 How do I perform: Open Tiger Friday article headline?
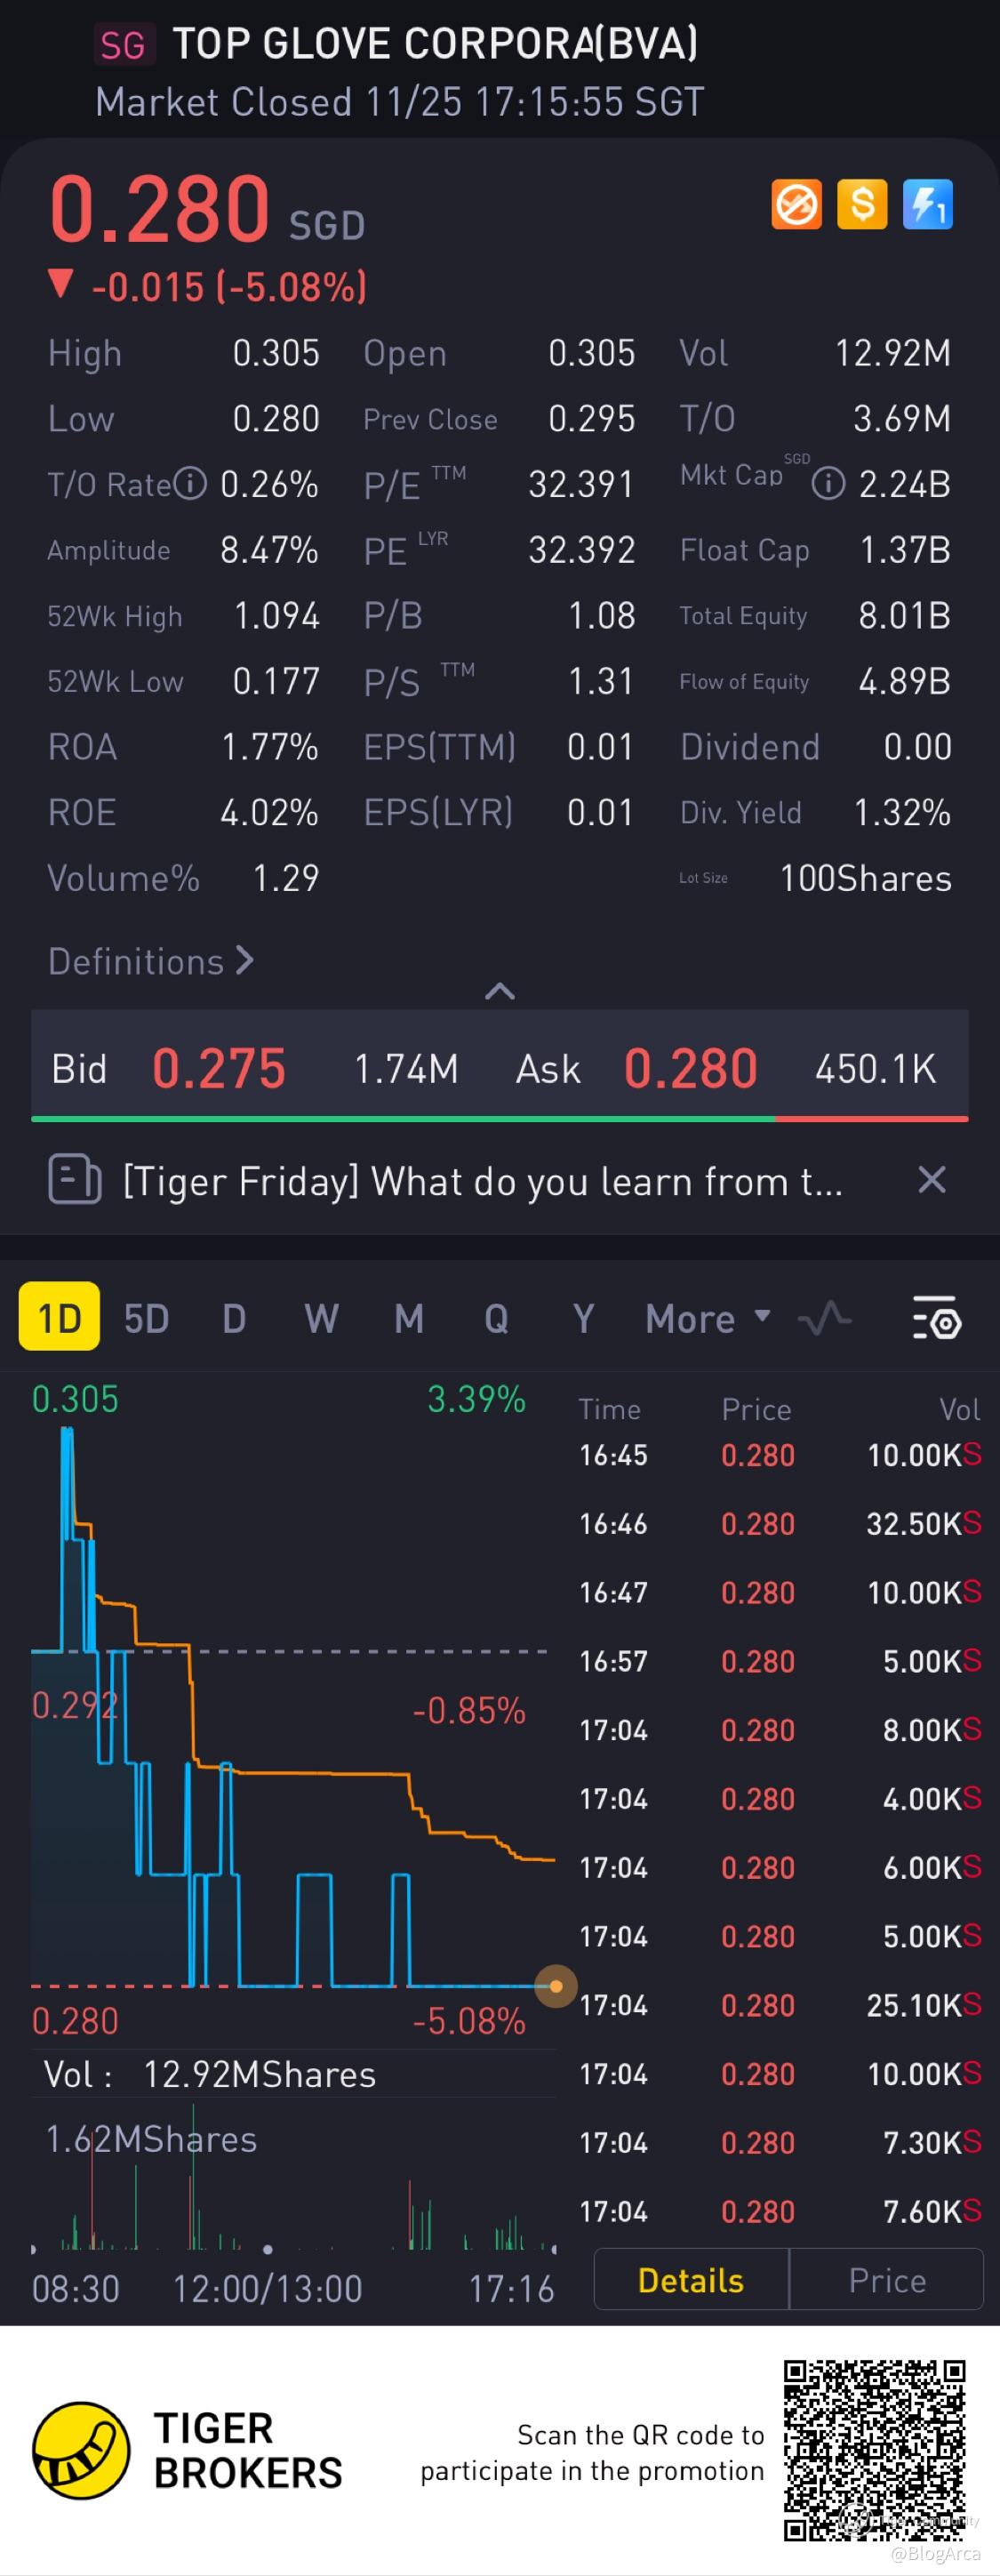[483, 1181]
